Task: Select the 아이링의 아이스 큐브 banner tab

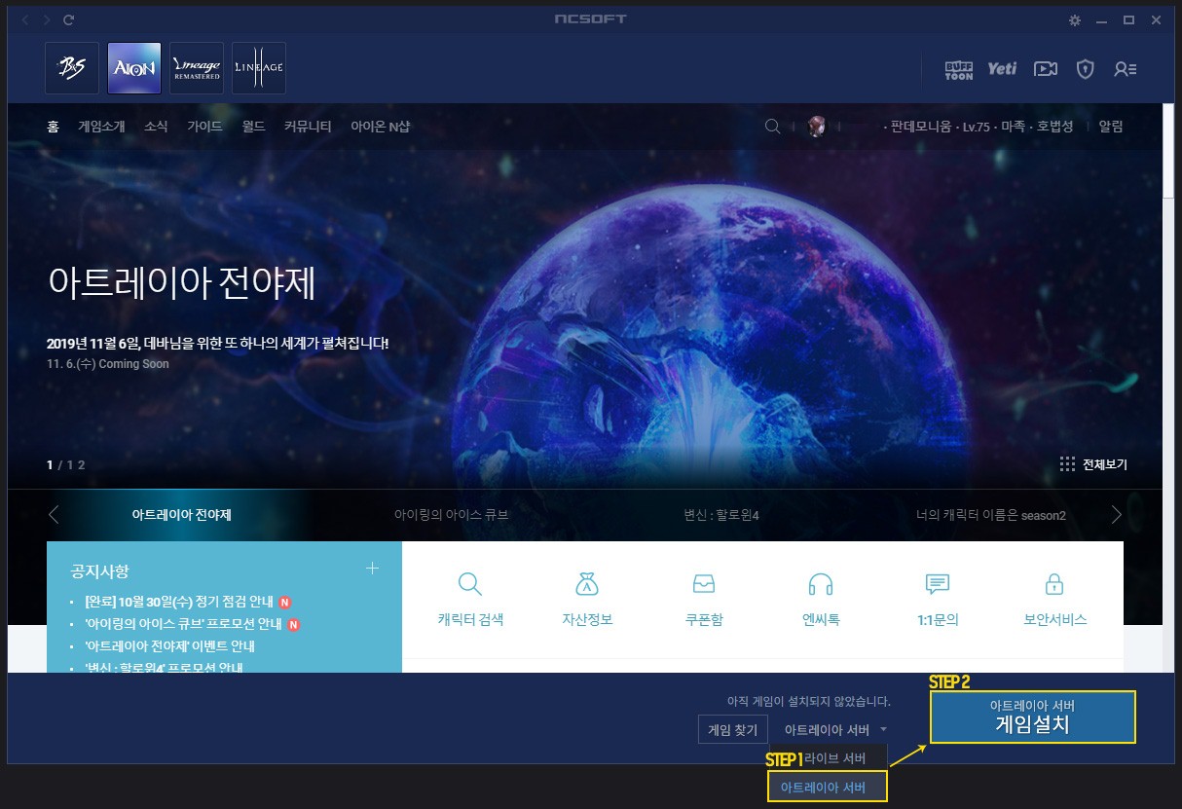Action: (452, 515)
